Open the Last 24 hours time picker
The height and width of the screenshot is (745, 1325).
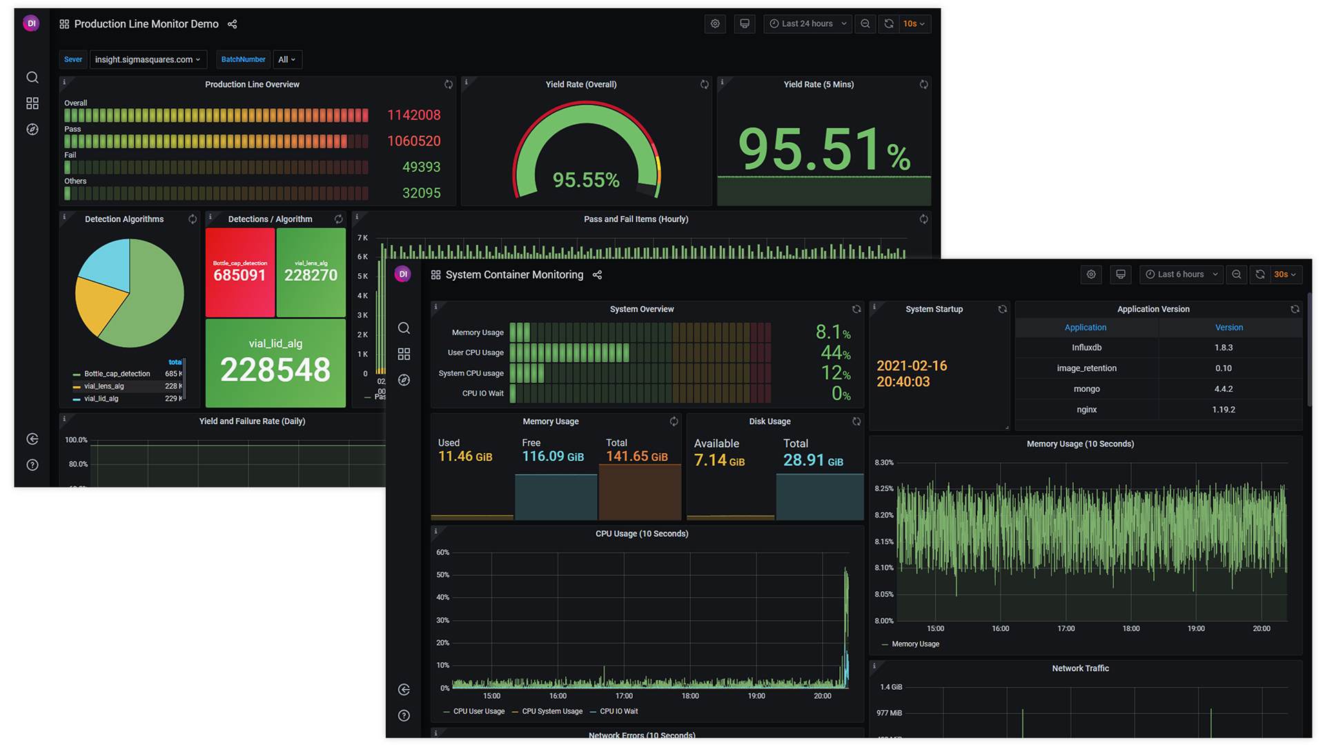[807, 23]
